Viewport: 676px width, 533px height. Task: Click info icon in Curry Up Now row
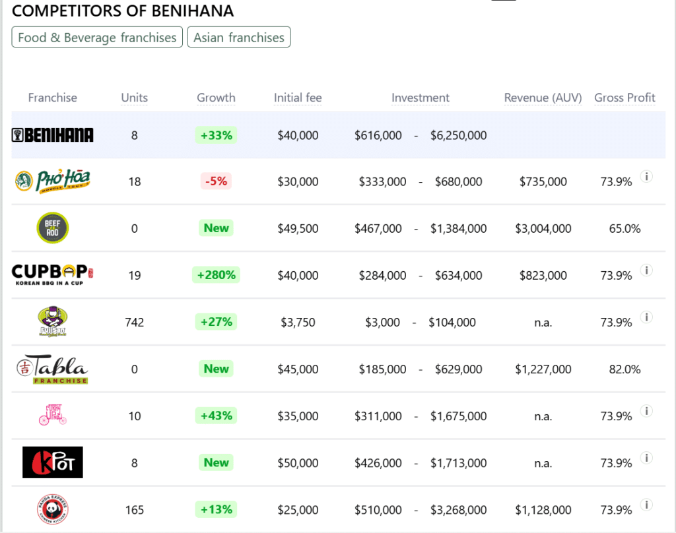[646, 410]
